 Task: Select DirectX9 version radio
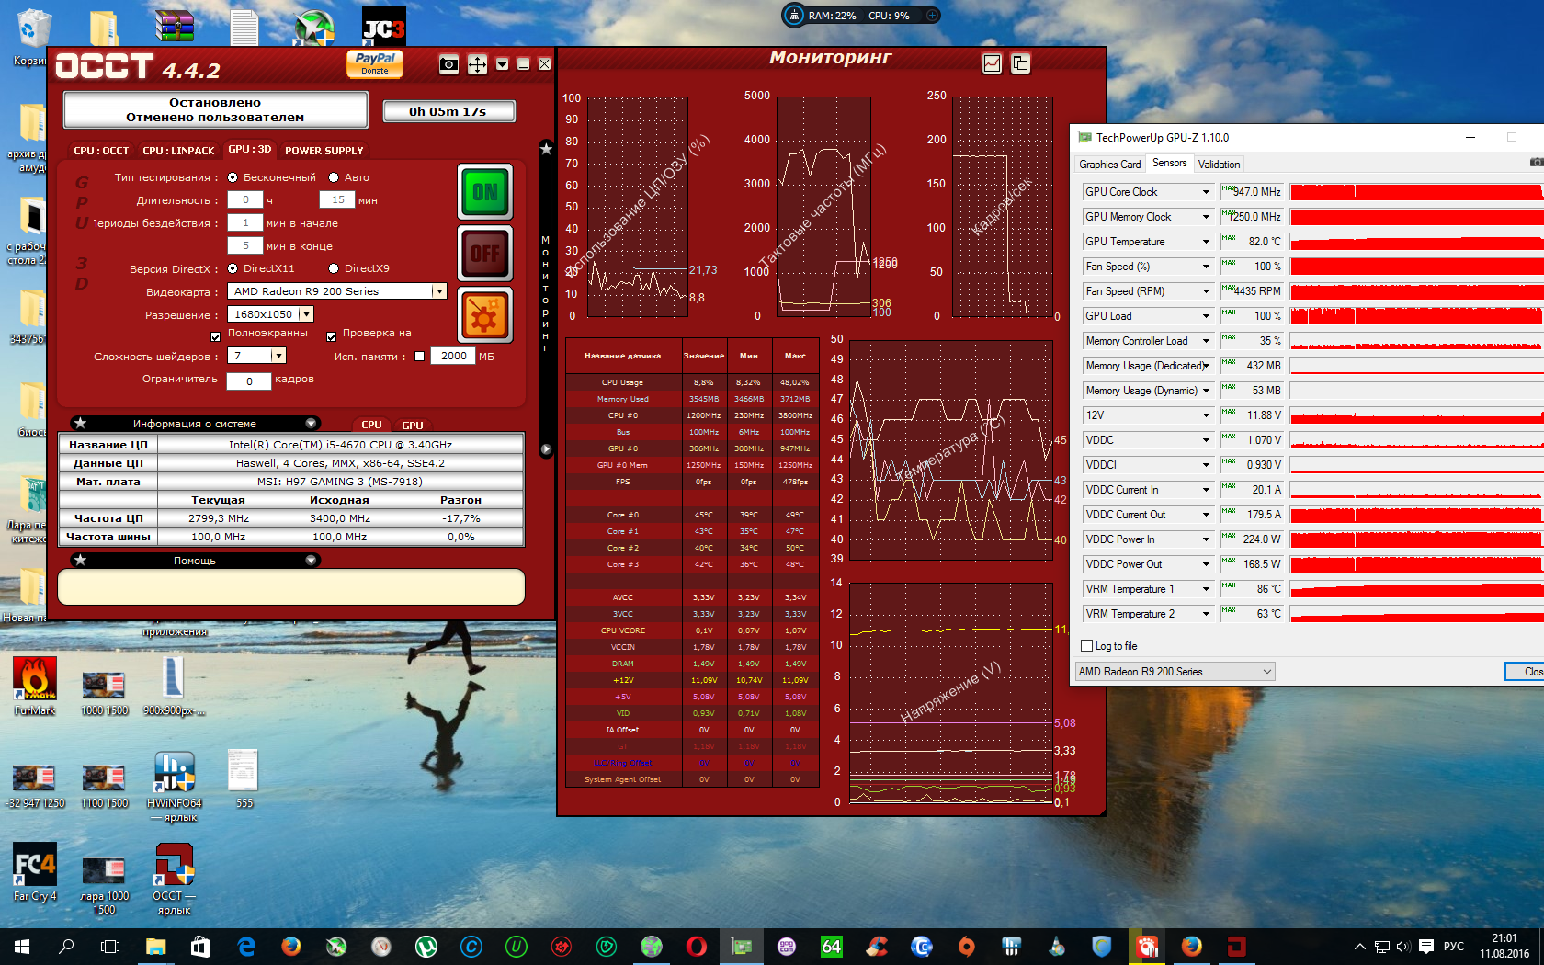(334, 268)
